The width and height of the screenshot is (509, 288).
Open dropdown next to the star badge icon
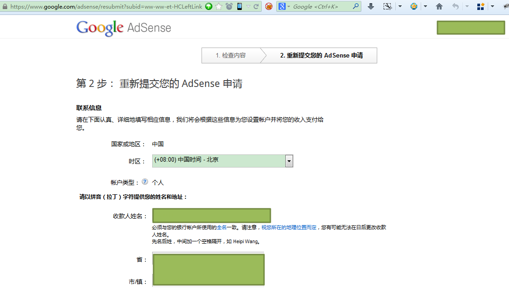click(x=425, y=6)
